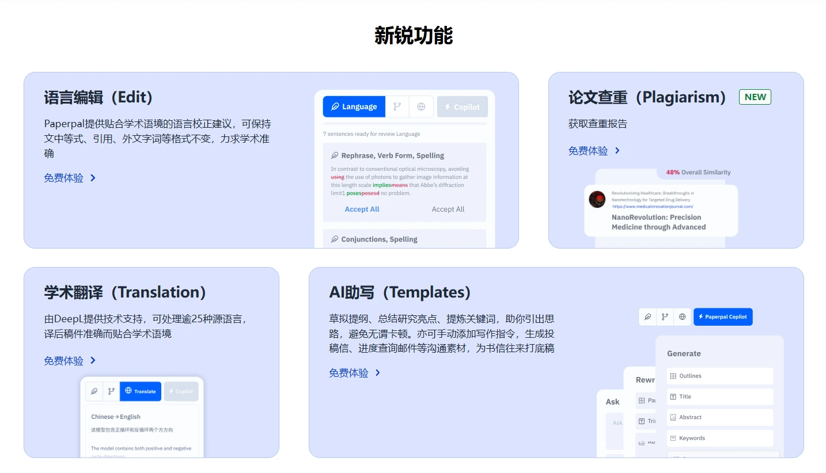Click the grey Accept All button
The width and height of the screenshot is (826, 473).
click(x=448, y=209)
